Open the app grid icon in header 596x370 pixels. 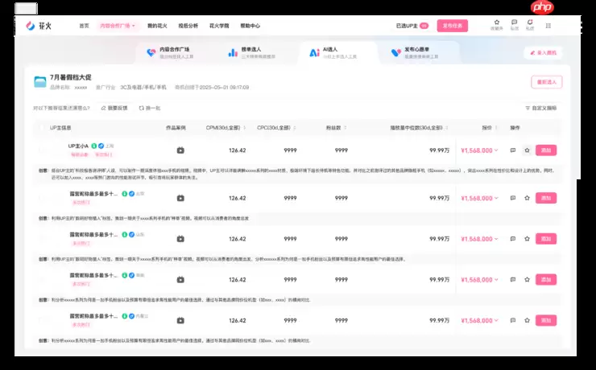pyautogui.click(x=548, y=26)
